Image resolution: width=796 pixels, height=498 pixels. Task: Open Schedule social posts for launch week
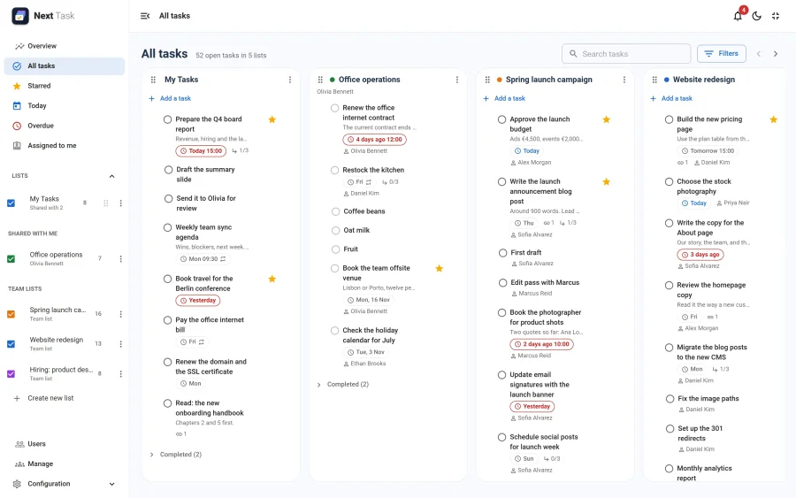pyautogui.click(x=544, y=442)
